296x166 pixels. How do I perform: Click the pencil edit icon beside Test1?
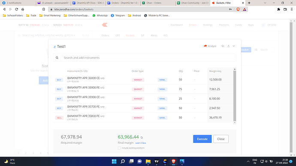pyautogui.click(x=55, y=47)
